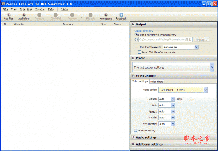Open the Home page toolbar icon
218x151 pixels.
click(106, 15)
